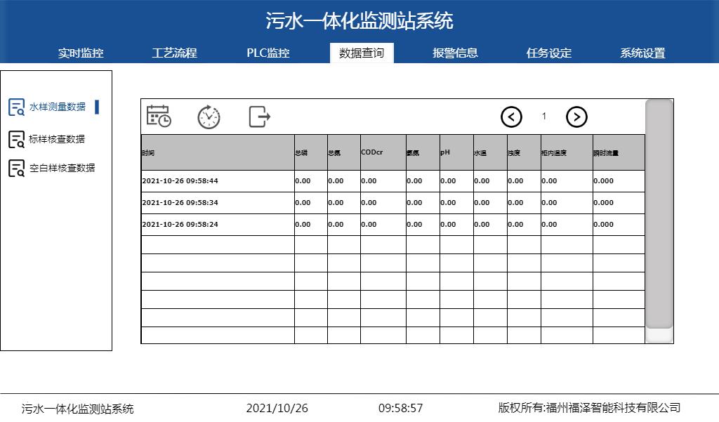Go to previous page with left arrow

coord(511,117)
